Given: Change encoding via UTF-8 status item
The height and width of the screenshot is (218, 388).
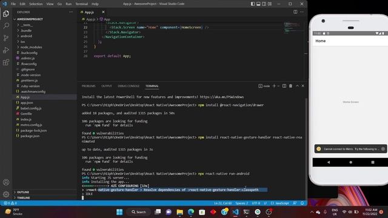Looking at the screenshot, I should click(x=256, y=203).
